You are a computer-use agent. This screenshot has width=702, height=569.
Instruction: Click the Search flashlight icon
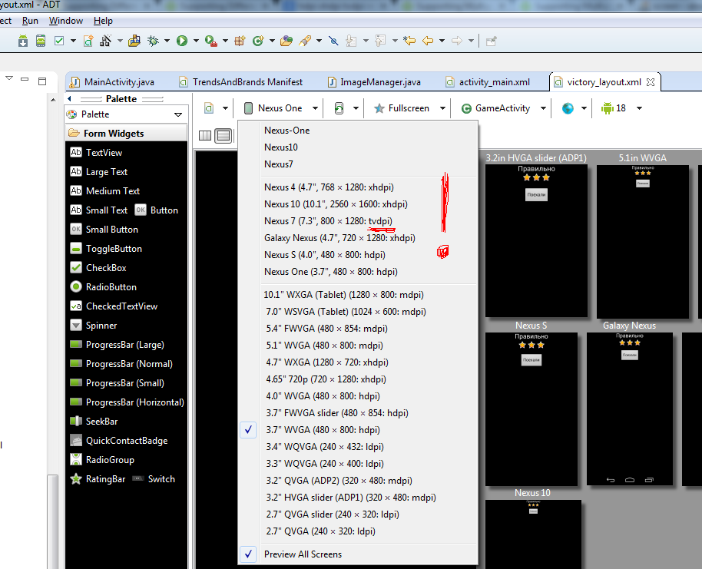tap(306, 41)
